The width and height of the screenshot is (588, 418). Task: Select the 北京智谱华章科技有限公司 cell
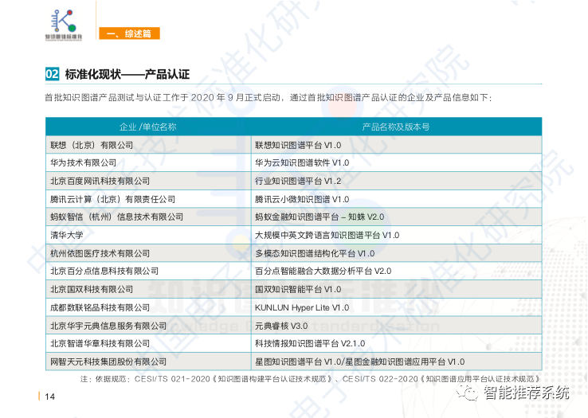148,343
